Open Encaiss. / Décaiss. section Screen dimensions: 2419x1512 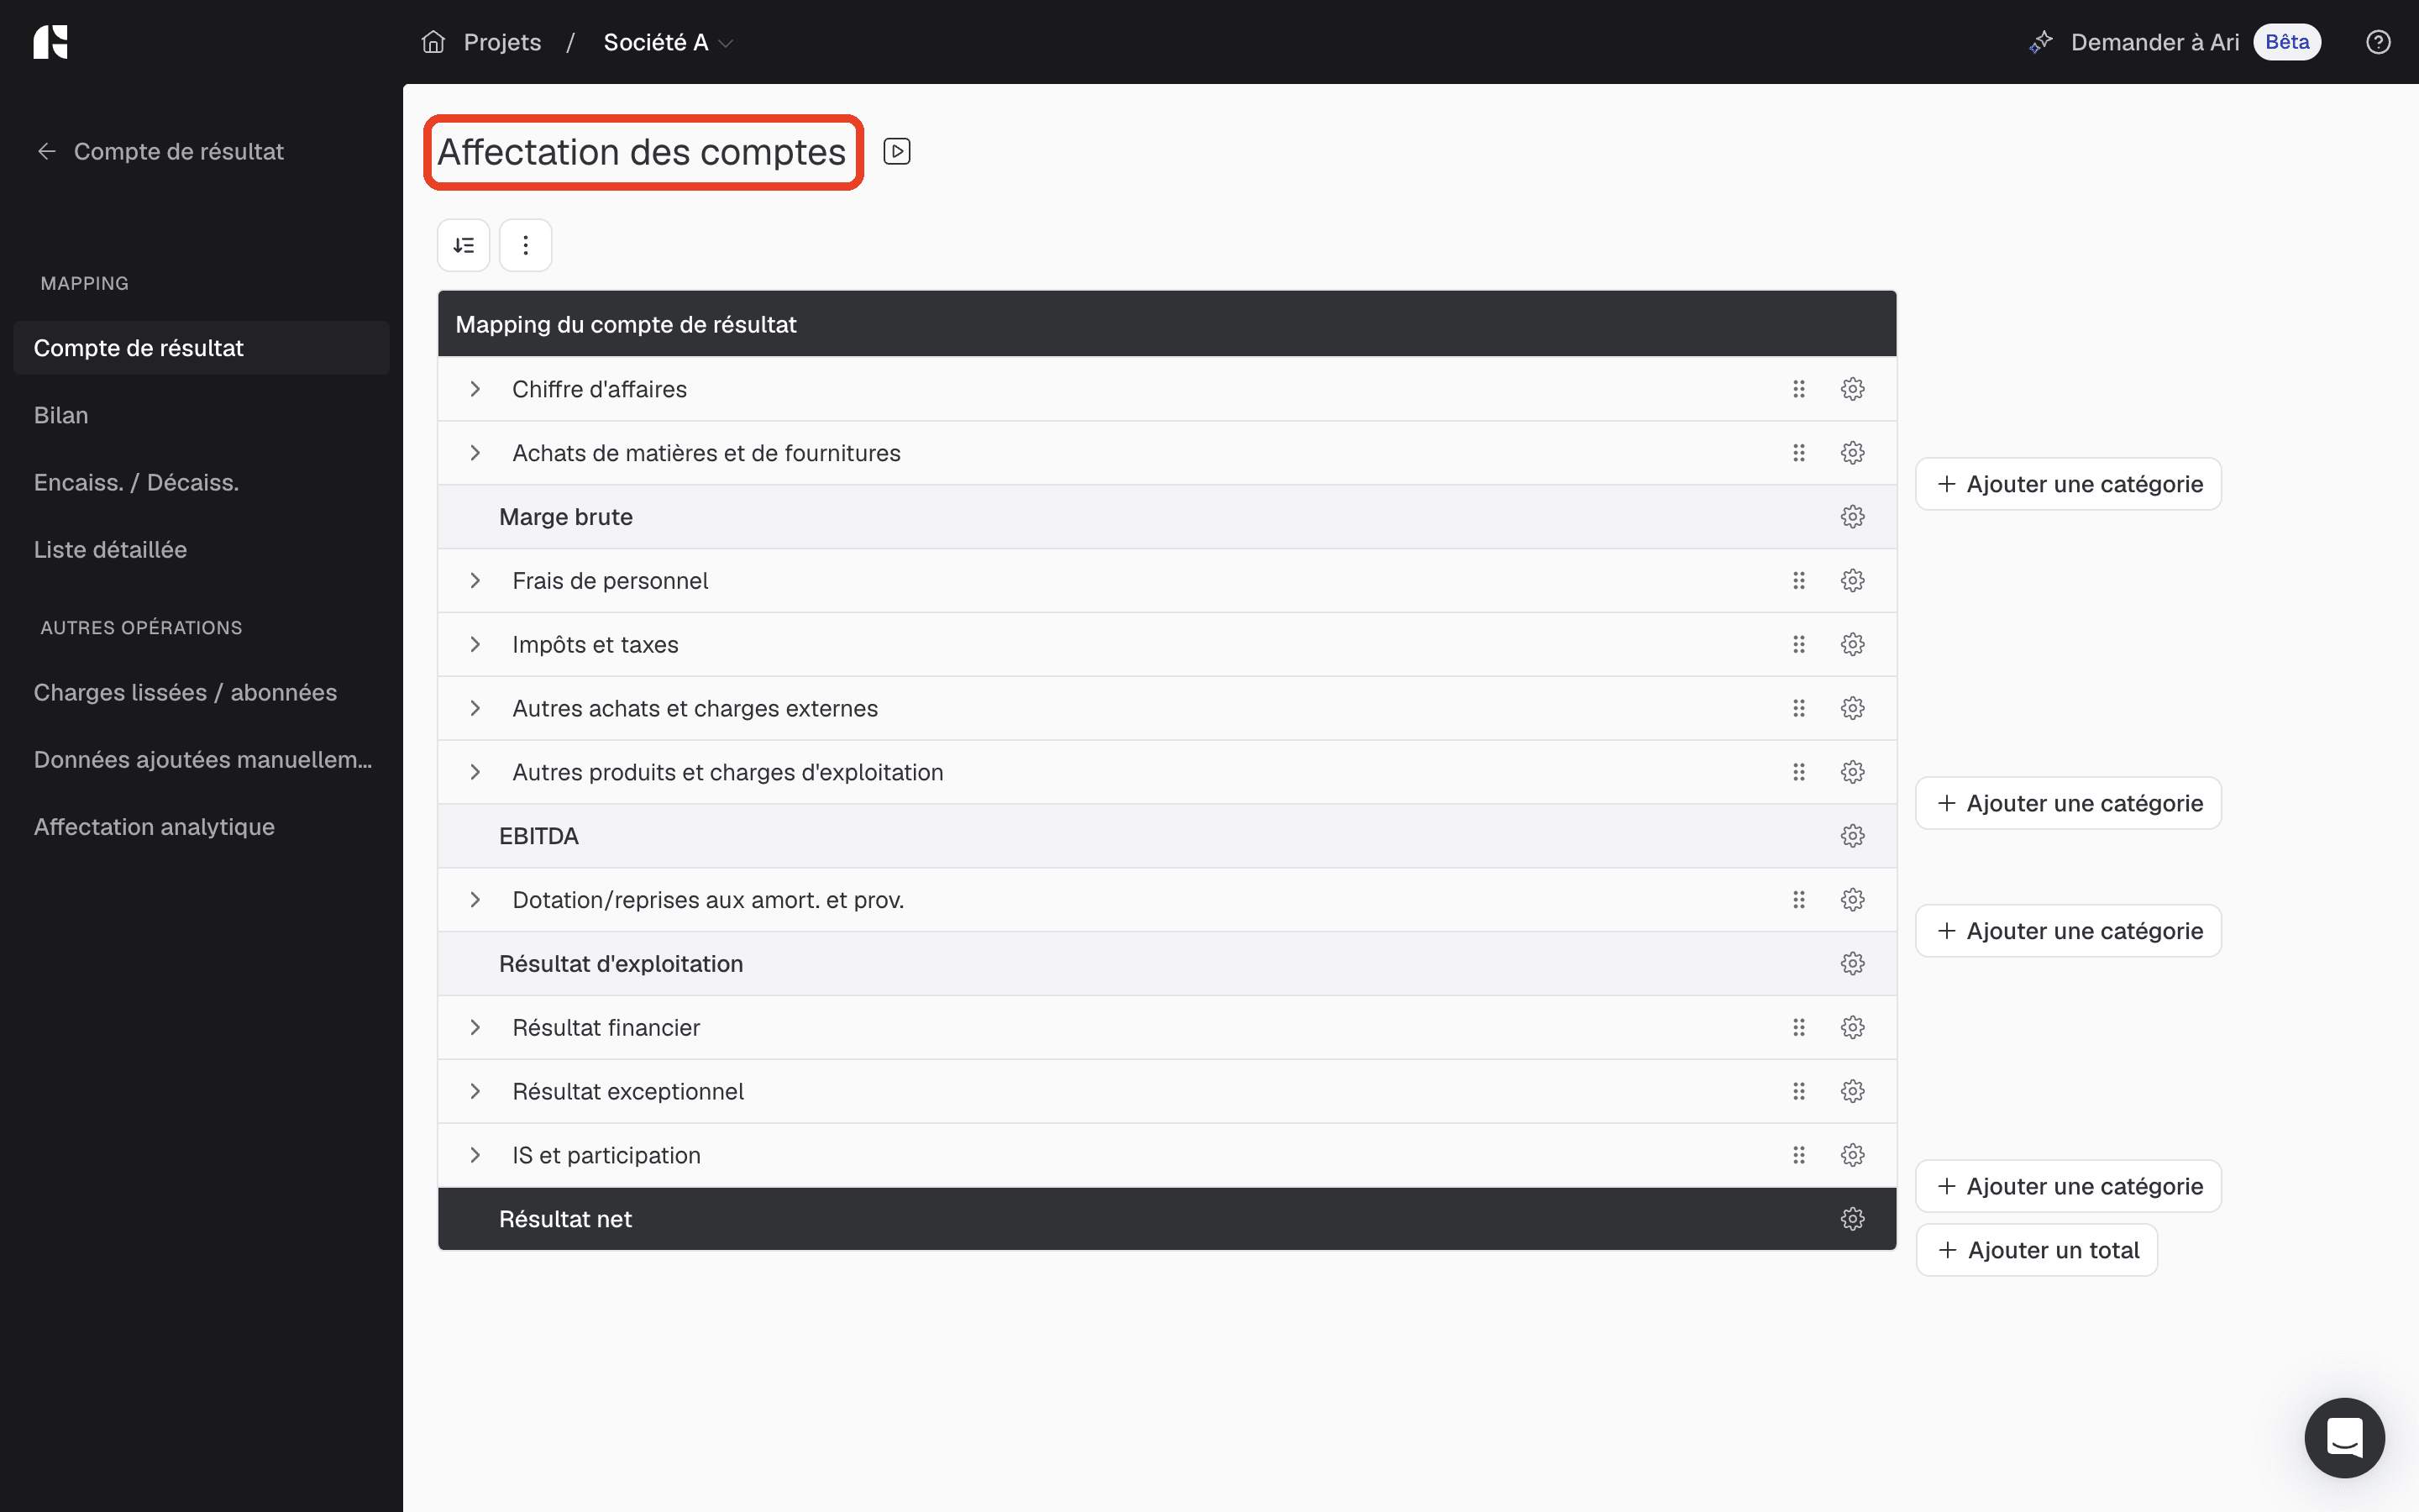click(x=136, y=482)
